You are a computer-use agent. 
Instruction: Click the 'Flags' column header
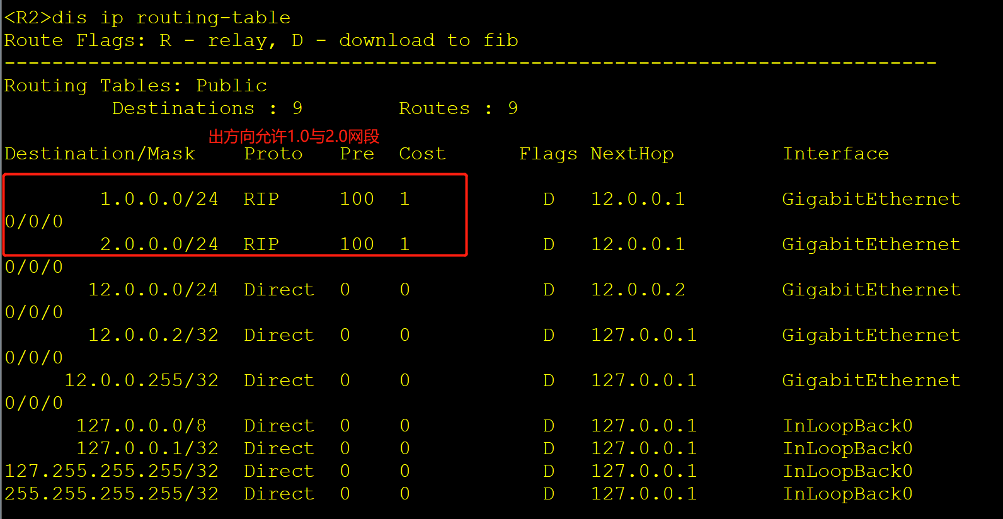[x=548, y=154]
